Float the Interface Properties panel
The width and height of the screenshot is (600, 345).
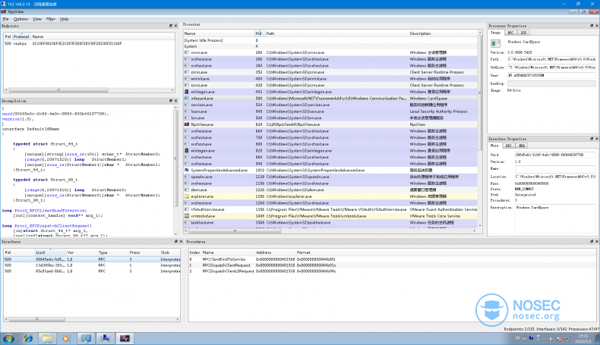tap(592, 139)
